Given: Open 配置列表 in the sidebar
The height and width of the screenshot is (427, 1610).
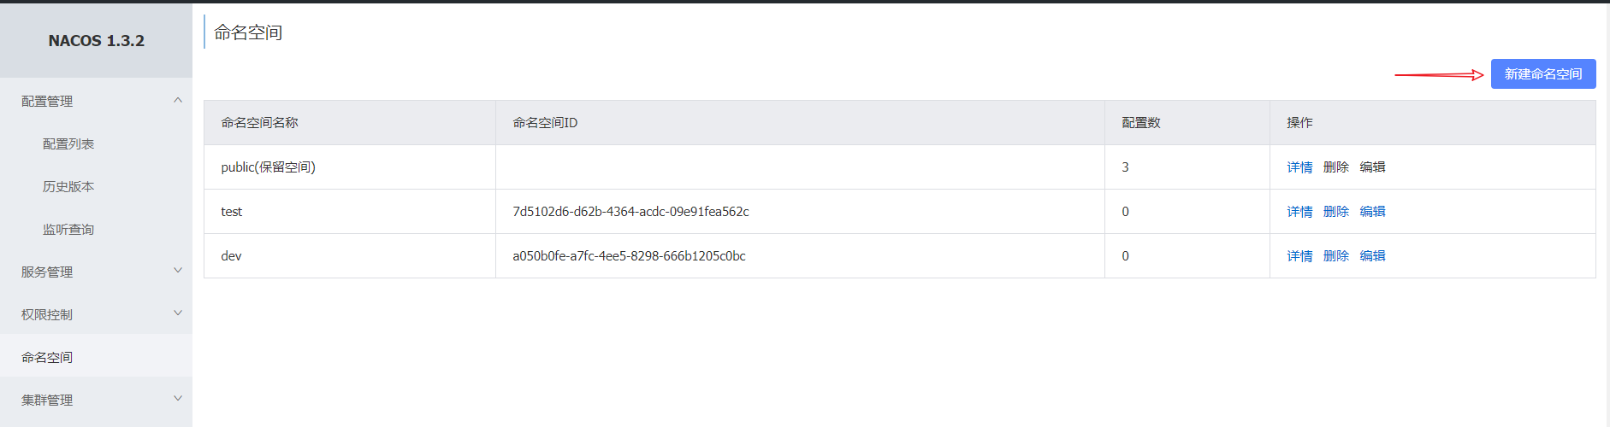Looking at the screenshot, I should (68, 144).
